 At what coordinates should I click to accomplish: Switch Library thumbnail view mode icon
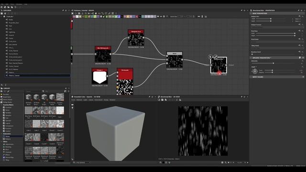click(66, 91)
